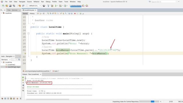Image resolution: width=183 pixels, height=103 pixels.
Task: Select the localtime project in tree
Action: click(8, 13)
